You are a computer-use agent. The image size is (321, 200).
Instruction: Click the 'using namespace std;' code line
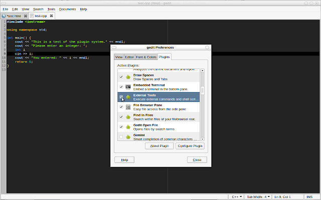point(27,30)
